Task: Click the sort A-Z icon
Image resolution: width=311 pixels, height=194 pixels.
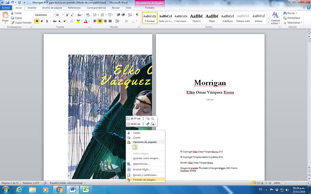Action: (130, 15)
